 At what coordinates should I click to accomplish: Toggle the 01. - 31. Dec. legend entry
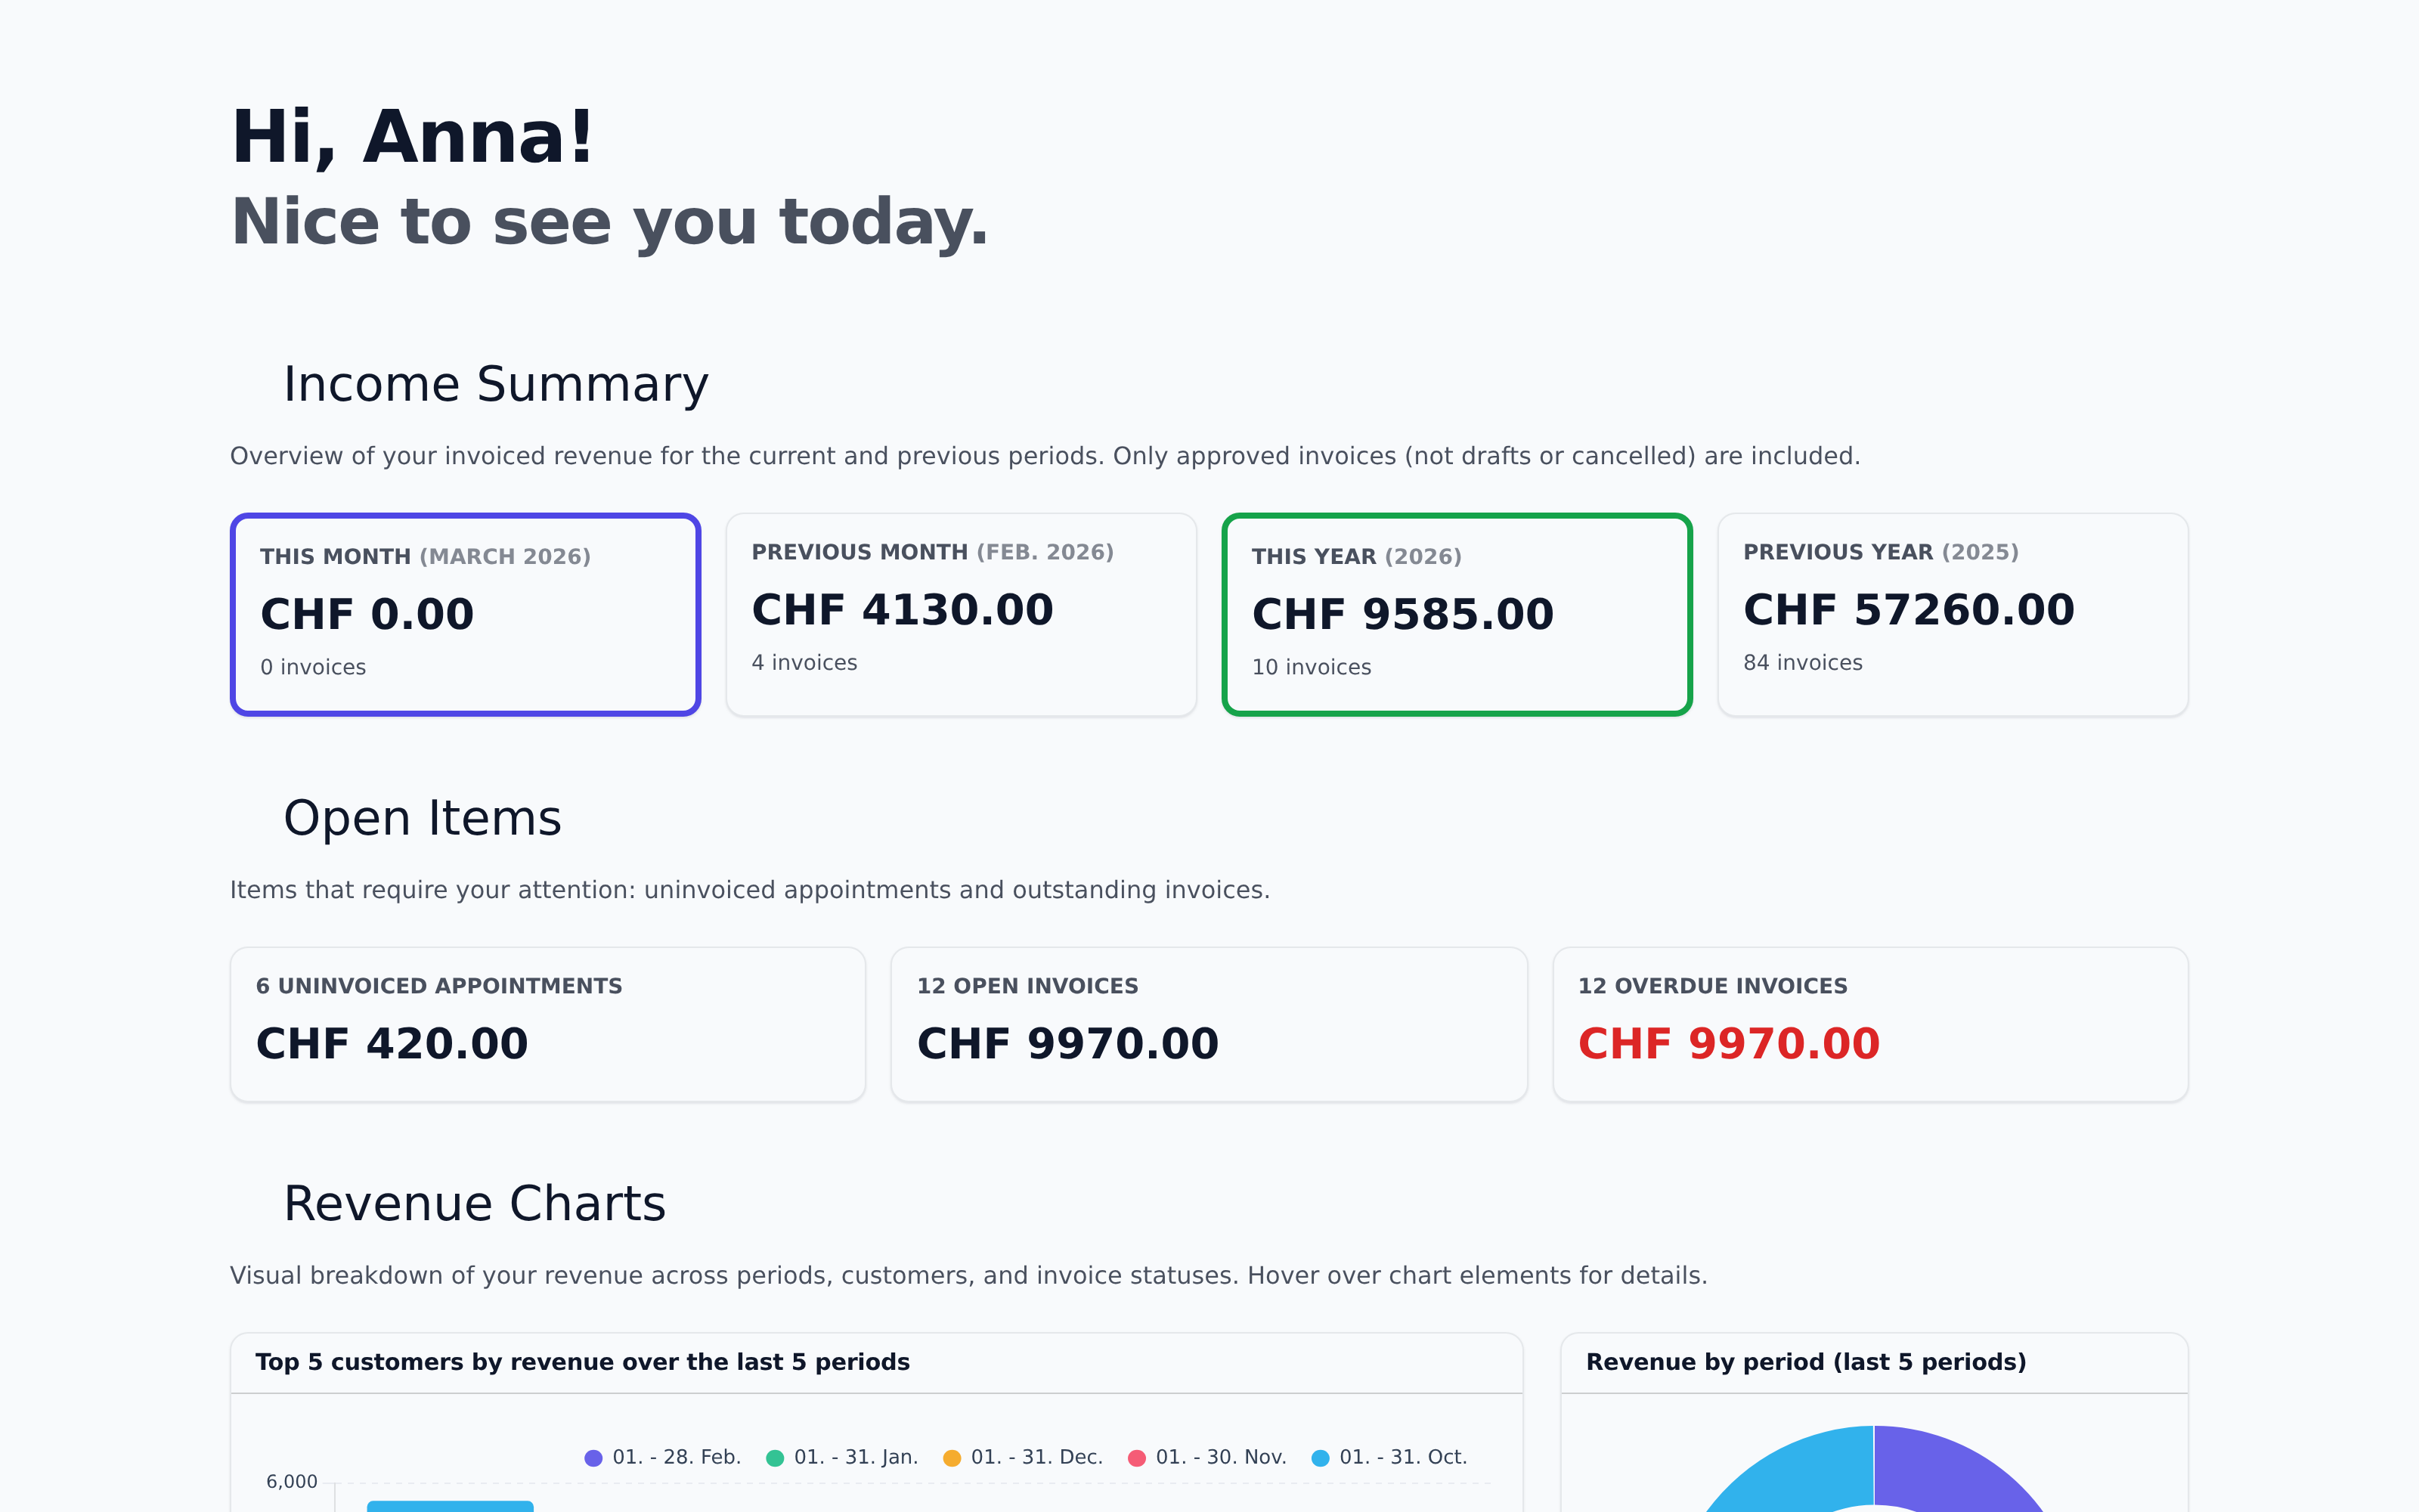pyautogui.click(x=1023, y=1457)
